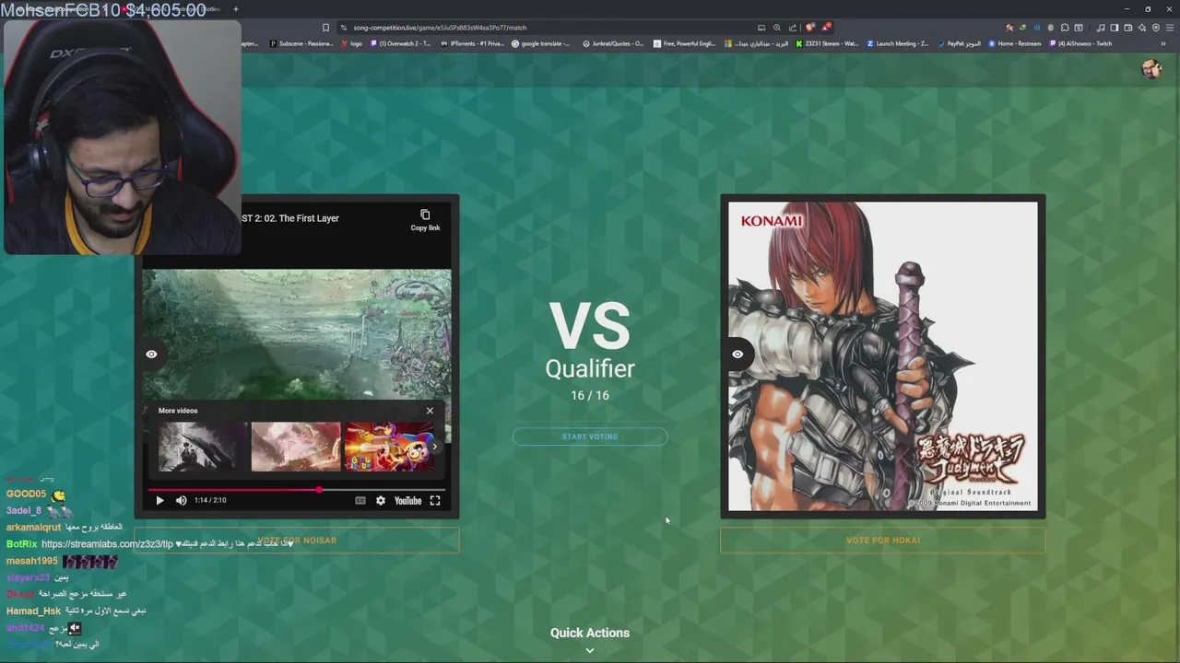Image resolution: width=1180 pixels, height=663 pixels.
Task: Open Brave shields lion icon
Action: (809, 28)
